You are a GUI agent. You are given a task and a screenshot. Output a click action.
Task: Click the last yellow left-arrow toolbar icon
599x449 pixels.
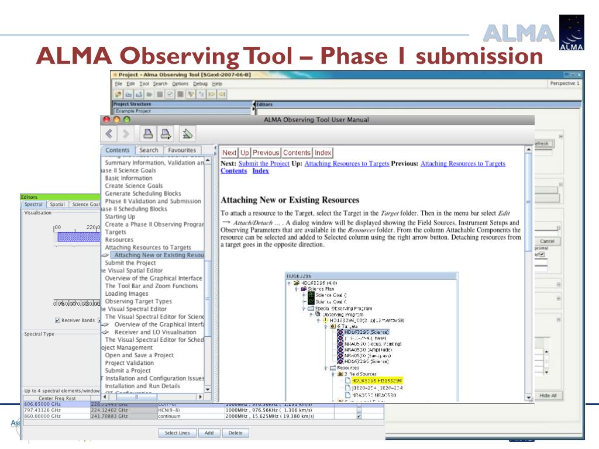tap(222, 94)
